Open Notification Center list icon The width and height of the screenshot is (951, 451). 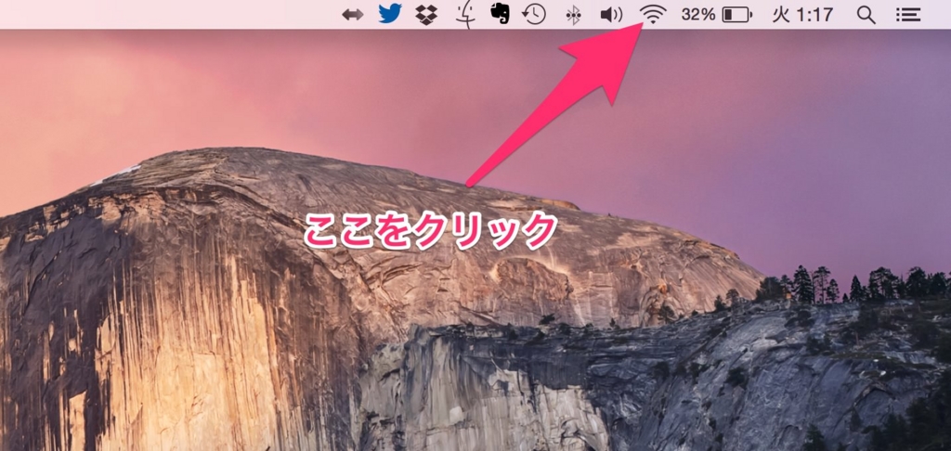[x=908, y=15]
